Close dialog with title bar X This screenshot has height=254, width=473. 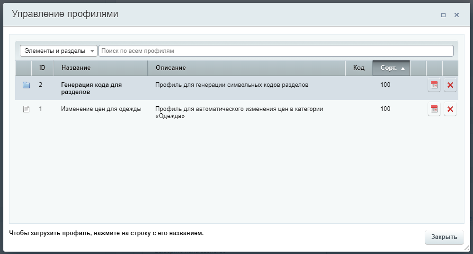click(x=456, y=15)
